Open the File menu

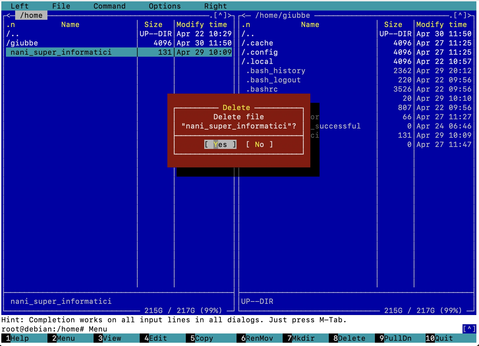[x=61, y=6]
